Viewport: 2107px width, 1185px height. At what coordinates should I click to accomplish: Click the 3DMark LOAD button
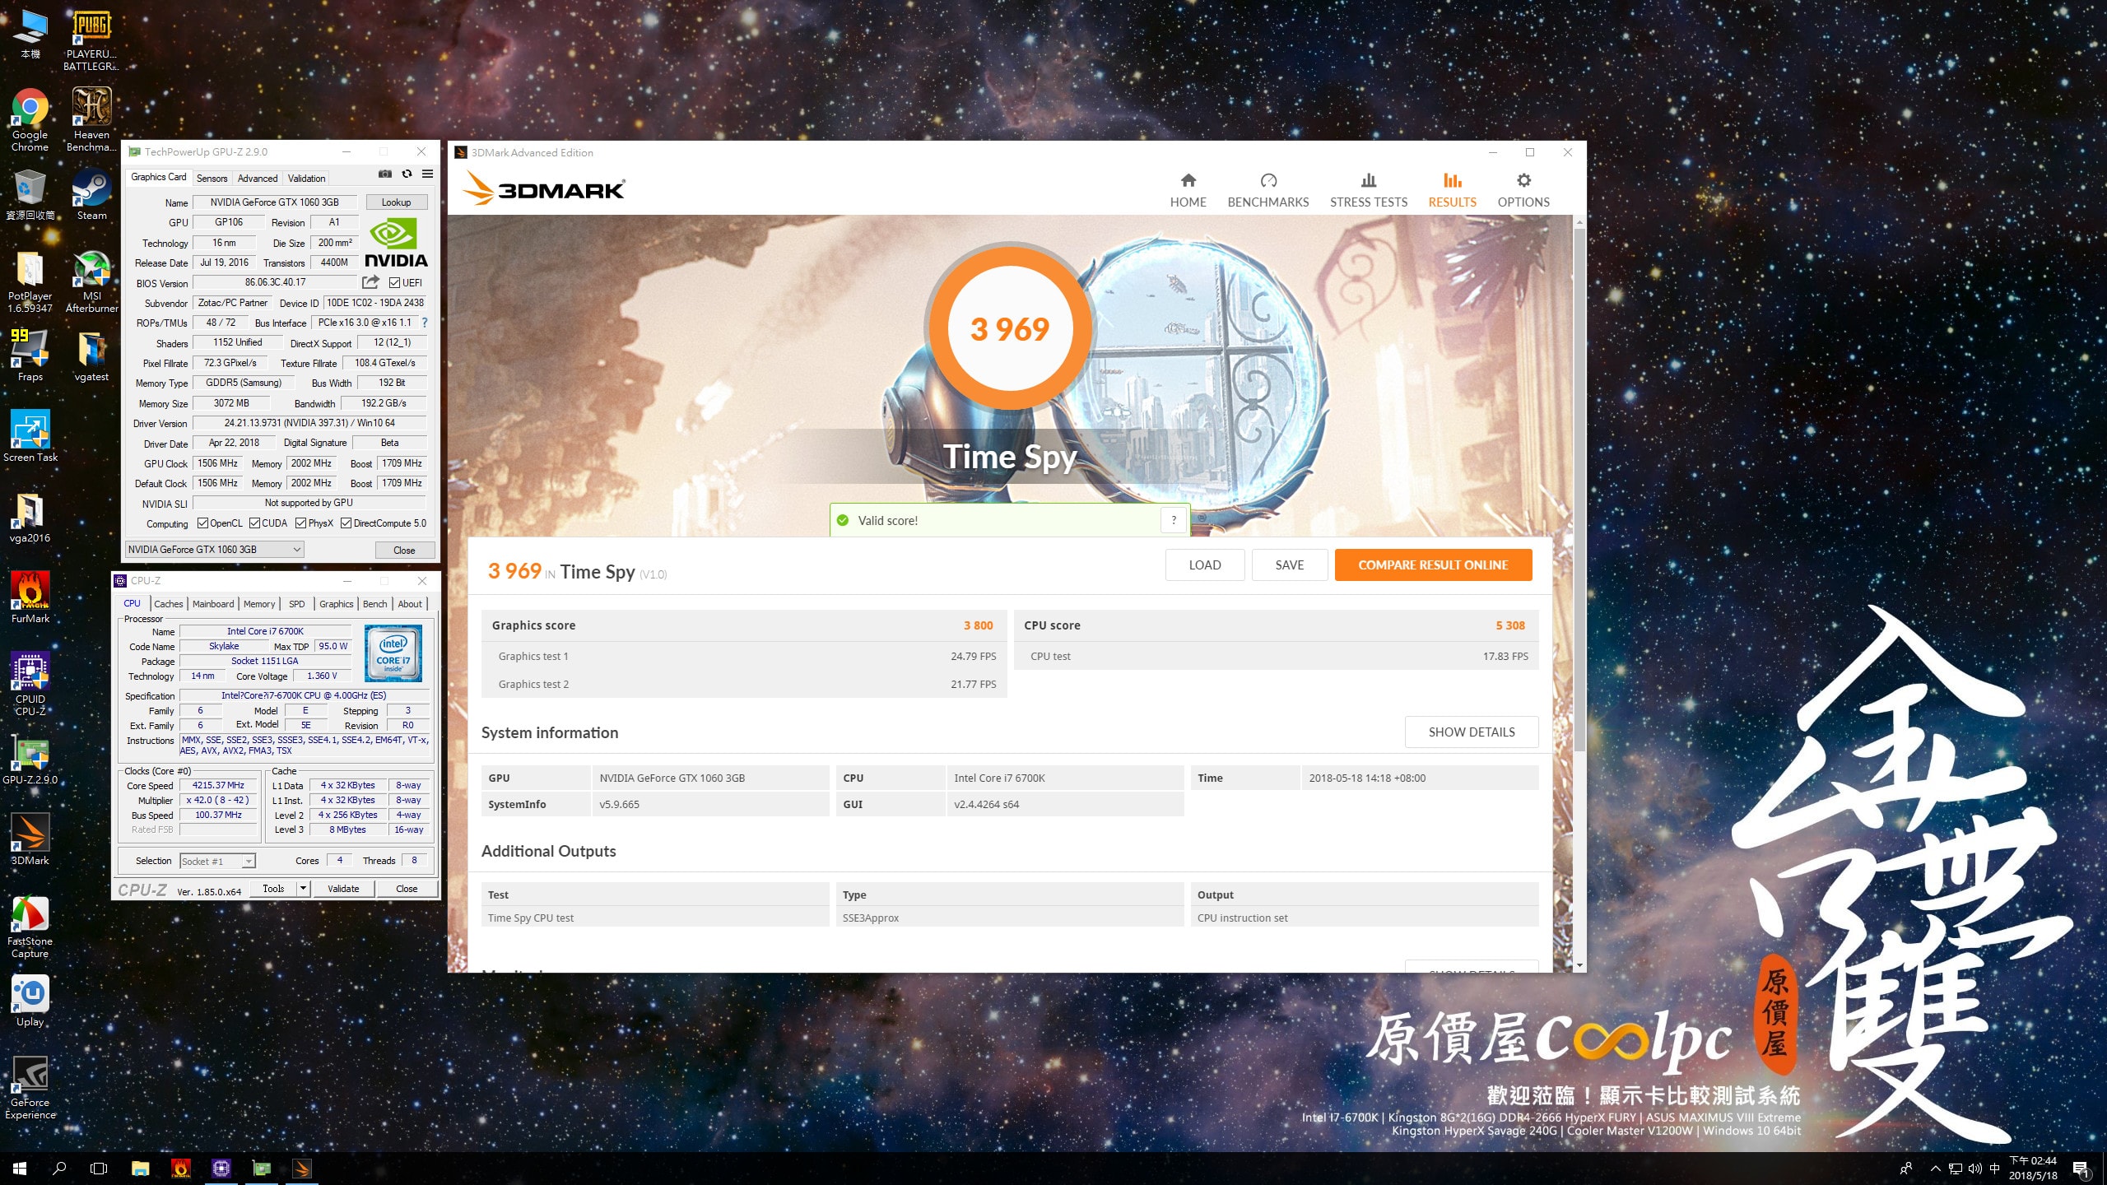1204,565
